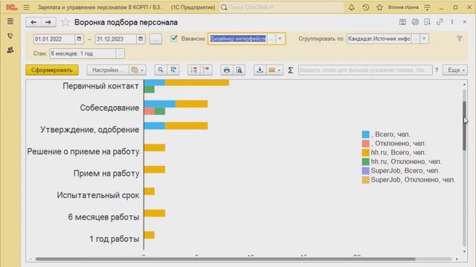Collapse all groups toolbar icon

(193, 70)
